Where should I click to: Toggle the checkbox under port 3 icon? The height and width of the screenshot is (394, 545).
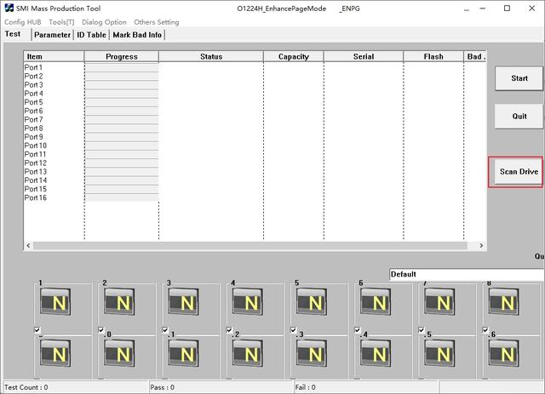(165, 329)
